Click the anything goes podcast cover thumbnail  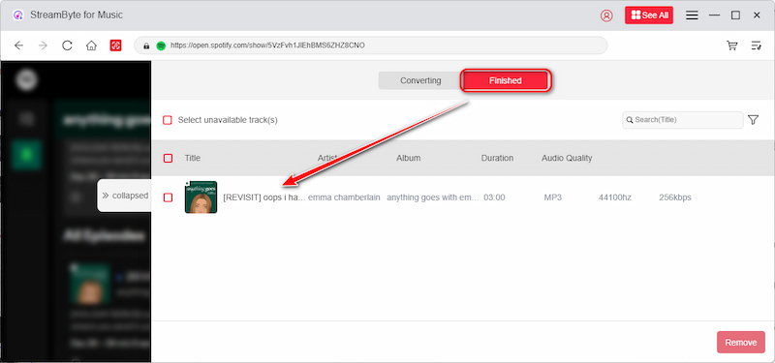tap(201, 197)
